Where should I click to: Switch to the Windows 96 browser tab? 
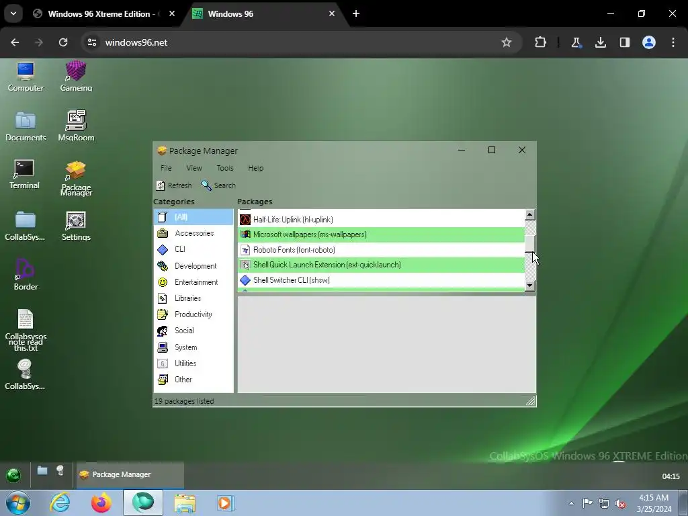[x=265, y=13]
